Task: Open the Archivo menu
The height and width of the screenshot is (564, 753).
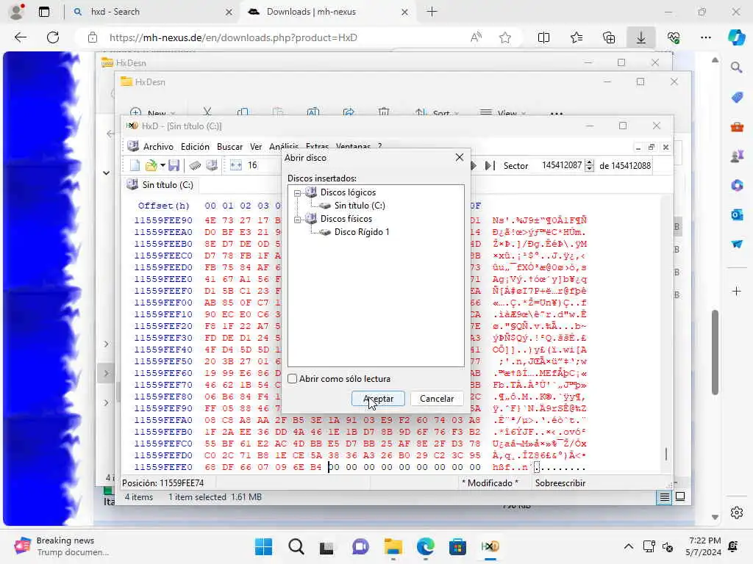Action: [158, 147]
